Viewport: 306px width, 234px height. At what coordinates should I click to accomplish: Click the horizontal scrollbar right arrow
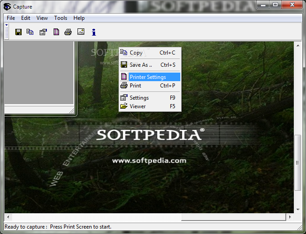(x=290, y=217)
